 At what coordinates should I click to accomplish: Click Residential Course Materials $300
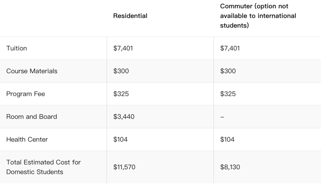pos(121,71)
